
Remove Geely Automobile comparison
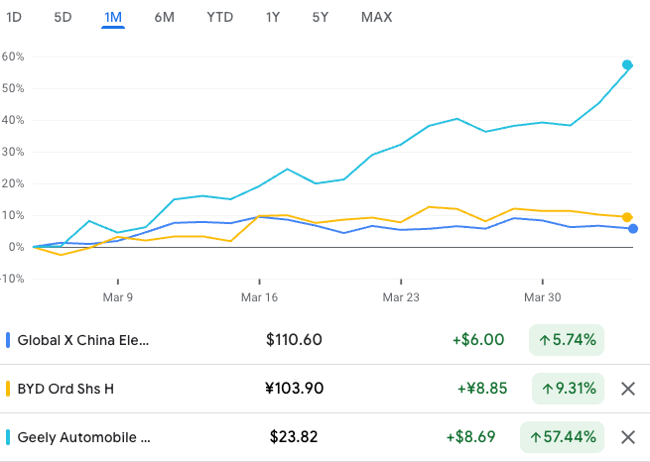coord(628,437)
